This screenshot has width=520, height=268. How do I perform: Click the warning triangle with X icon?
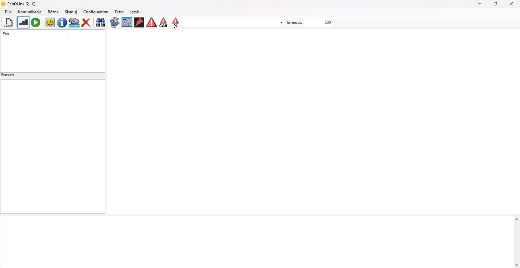pyautogui.click(x=176, y=23)
